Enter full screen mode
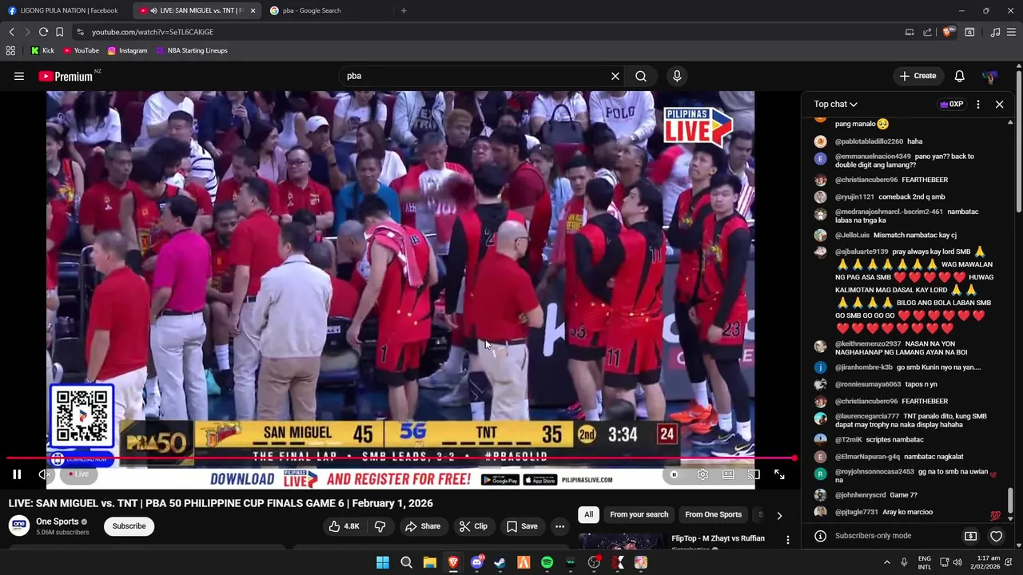Image resolution: width=1023 pixels, height=575 pixels. (x=779, y=474)
